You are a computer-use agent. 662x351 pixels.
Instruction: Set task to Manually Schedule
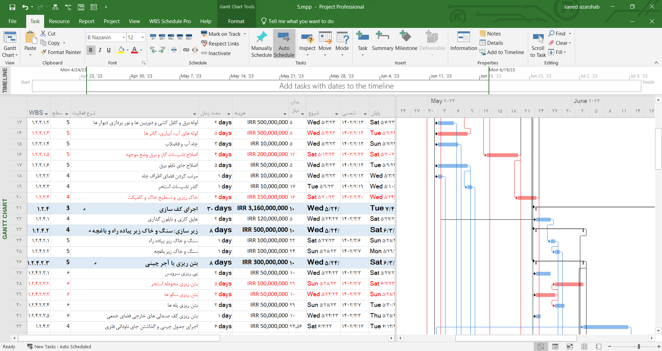(261, 44)
